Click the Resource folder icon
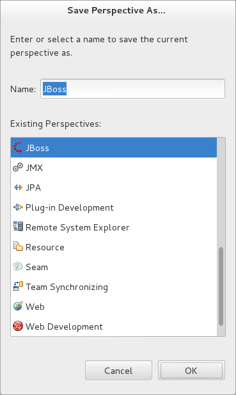 [x=18, y=246]
